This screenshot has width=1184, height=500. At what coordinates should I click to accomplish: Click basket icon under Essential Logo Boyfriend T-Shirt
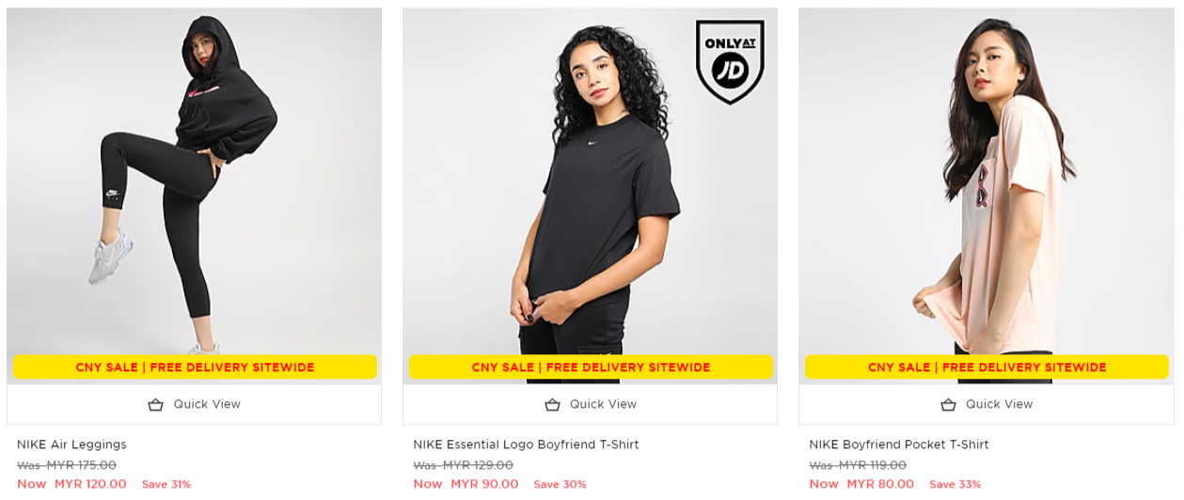coord(552,405)
